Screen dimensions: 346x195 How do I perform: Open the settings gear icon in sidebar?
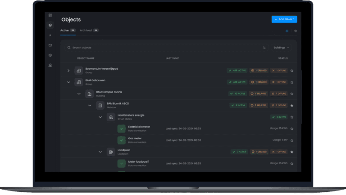tap(50, 55)
